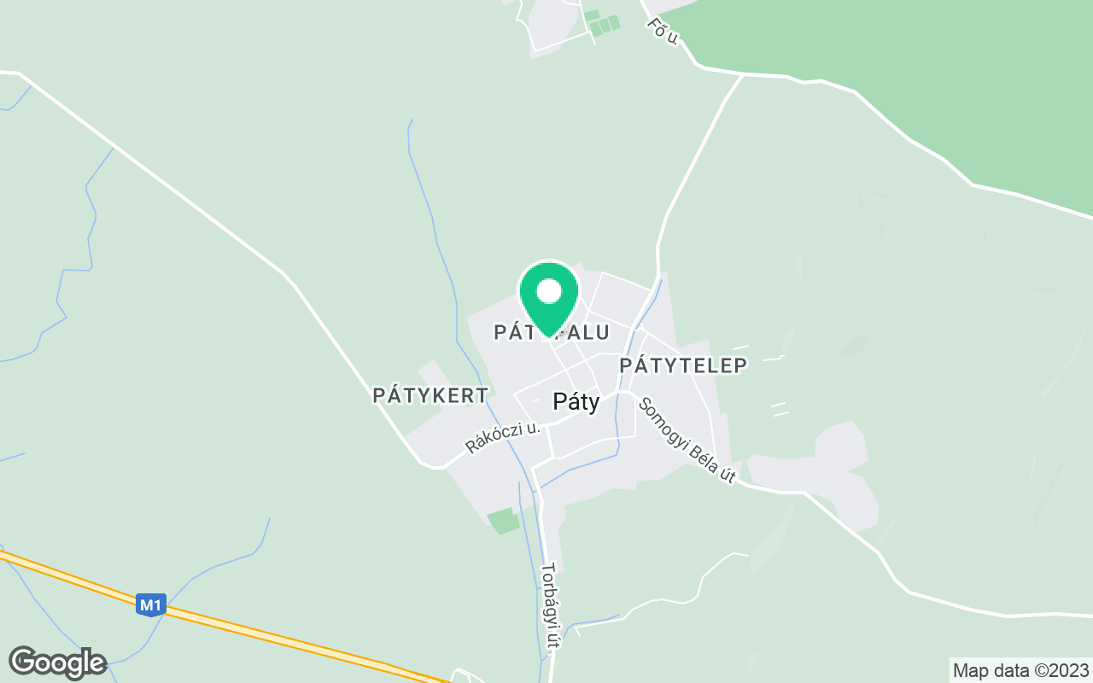This screenshot has width=1093, height=683.
Task: Click the grey settlement area at top
Action: (x=555, y=24)
